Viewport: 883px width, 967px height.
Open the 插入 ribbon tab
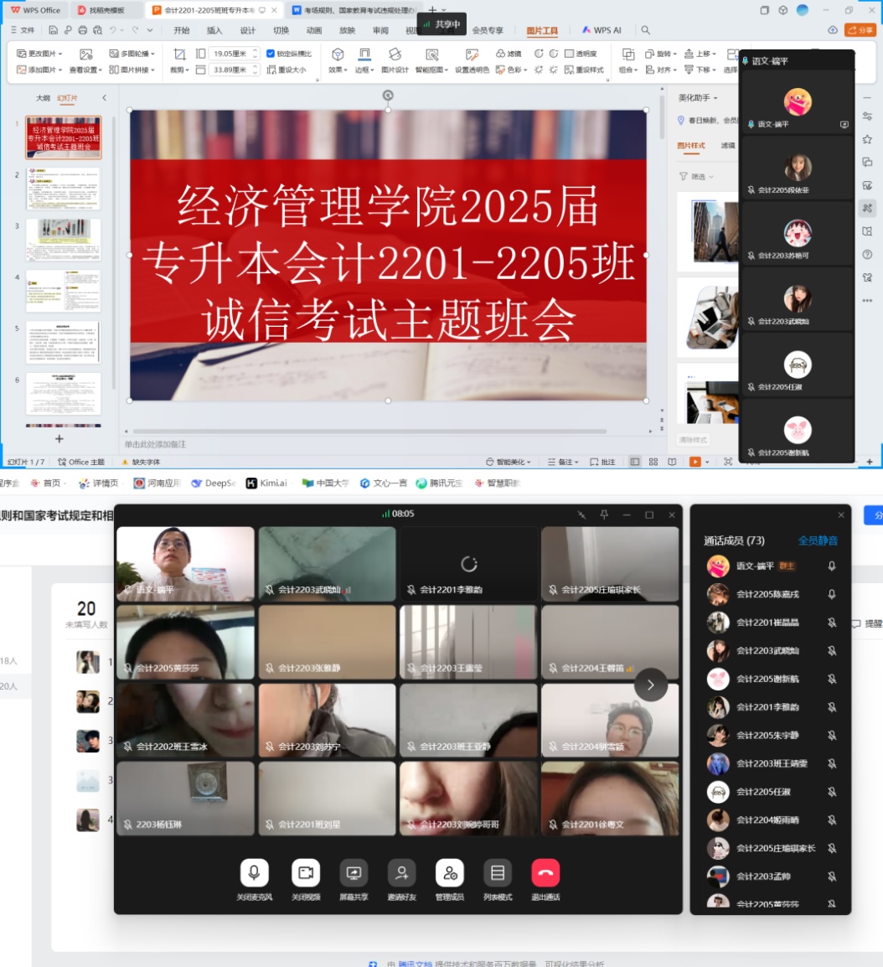coord(214,31)
